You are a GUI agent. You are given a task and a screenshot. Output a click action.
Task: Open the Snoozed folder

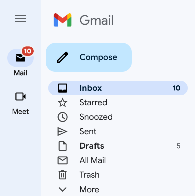point(118,117)
